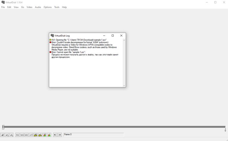
Task: Set the mark-out selection end
Action: (x=60, y=135)
